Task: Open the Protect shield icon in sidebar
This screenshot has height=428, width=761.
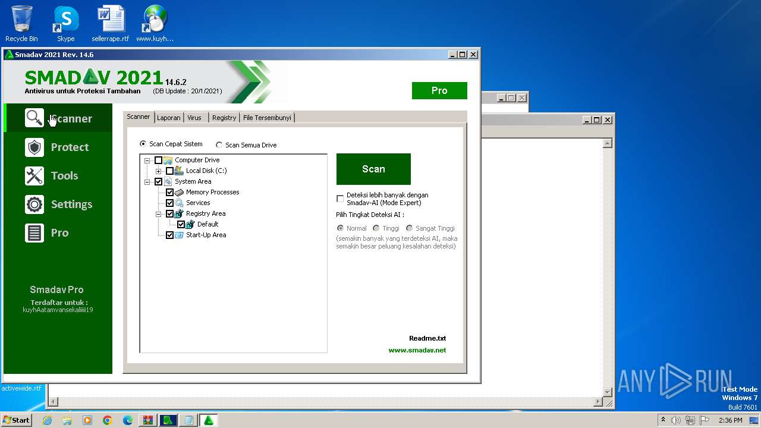Action: (34, 147)
